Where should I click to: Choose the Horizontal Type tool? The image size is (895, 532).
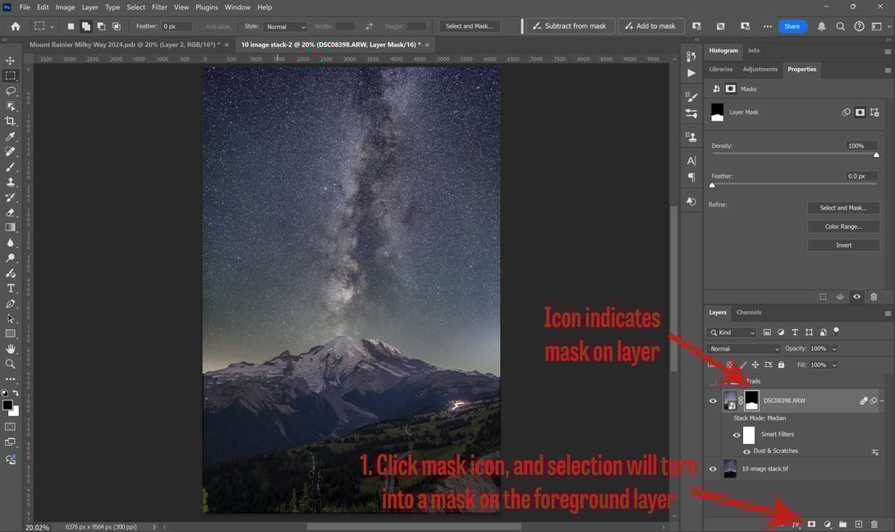(11, 288)
